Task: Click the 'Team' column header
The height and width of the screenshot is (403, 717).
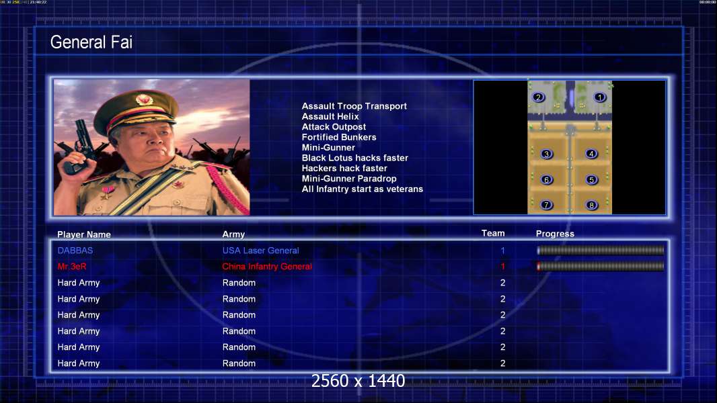Action: click(493, 233)
